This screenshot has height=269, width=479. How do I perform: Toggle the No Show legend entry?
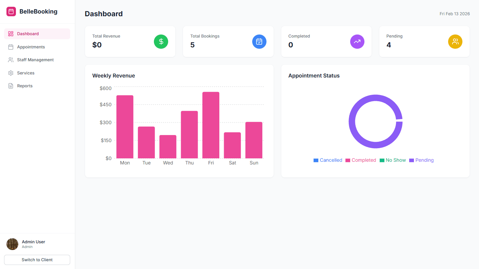(x=393, y=160)
